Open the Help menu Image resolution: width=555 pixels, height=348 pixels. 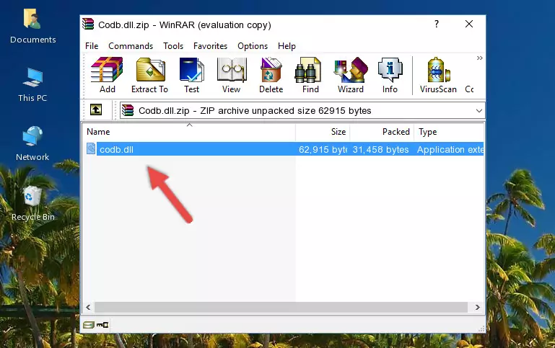(287, 46)
